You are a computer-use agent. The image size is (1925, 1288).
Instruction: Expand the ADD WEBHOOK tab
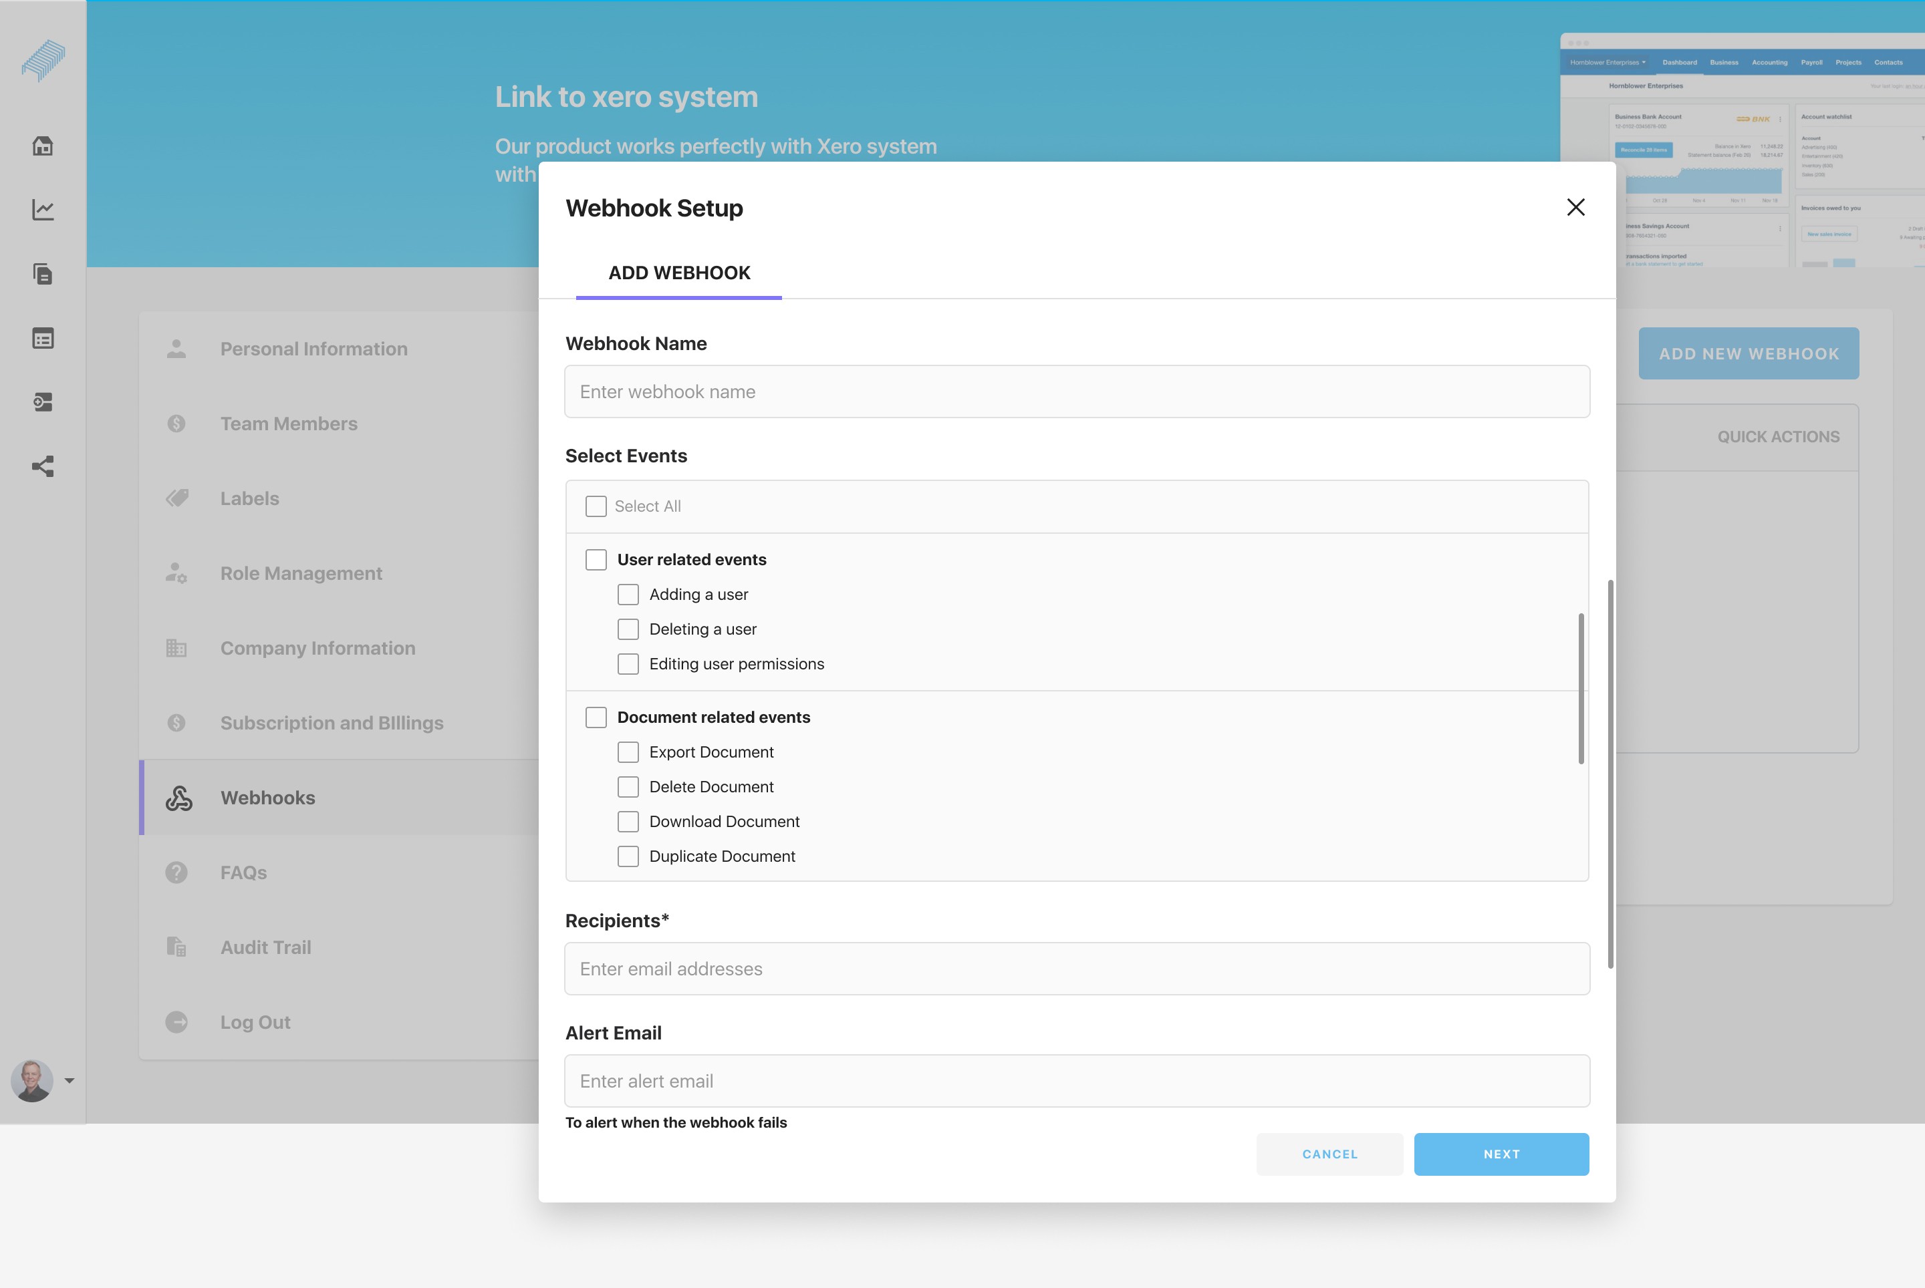point(678,273)
